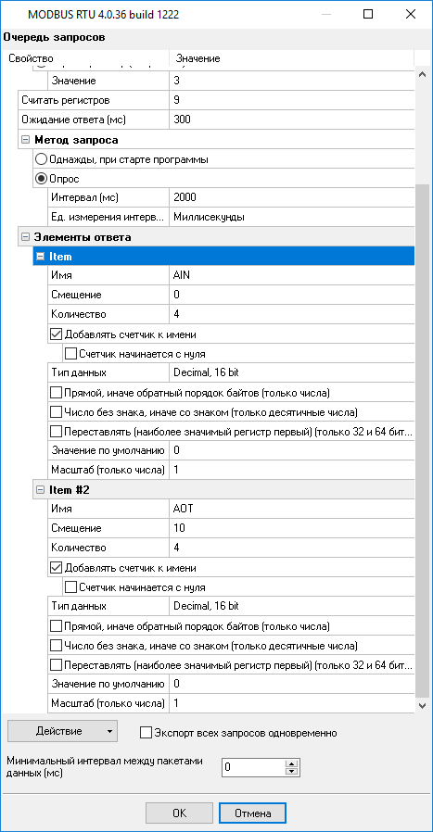
Task: Click the minimum interval between packets field
Action: pyautogui.click(x=253, y=767)
